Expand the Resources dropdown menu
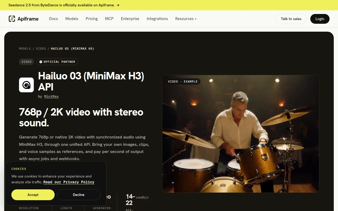Viewport: 338px width, 211px height. [x=186, y=19]
